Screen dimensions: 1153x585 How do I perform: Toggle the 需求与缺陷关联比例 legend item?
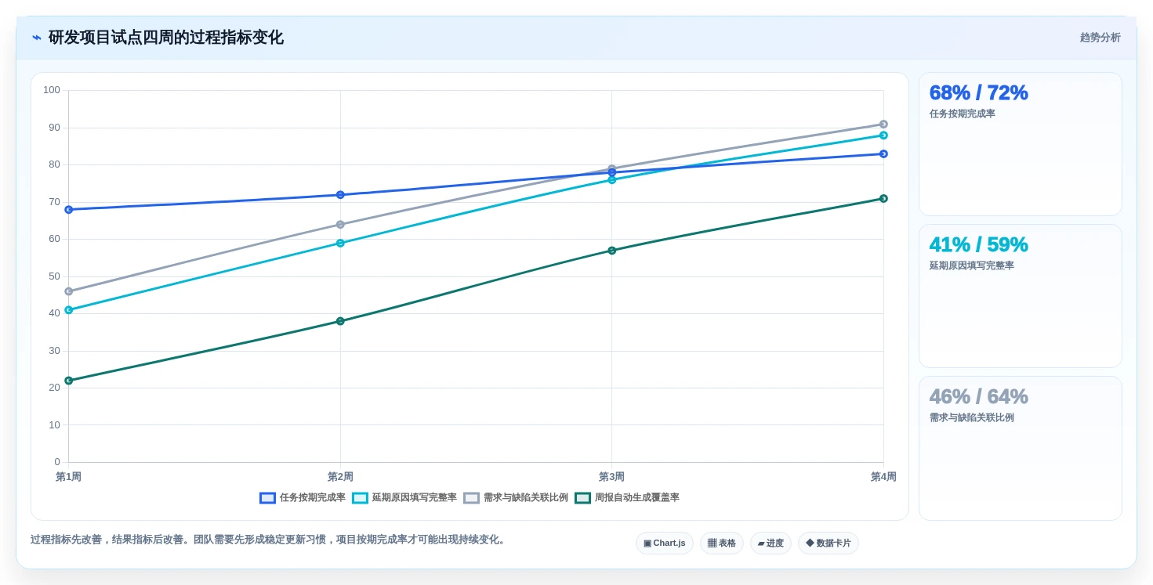516,497
